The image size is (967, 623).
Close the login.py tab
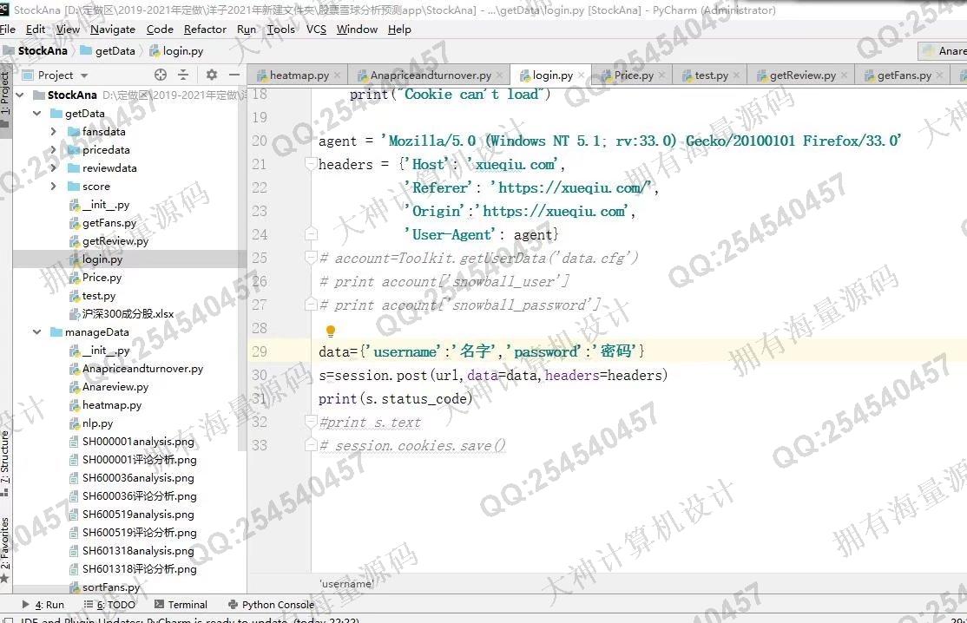click(x=581, y=75)
